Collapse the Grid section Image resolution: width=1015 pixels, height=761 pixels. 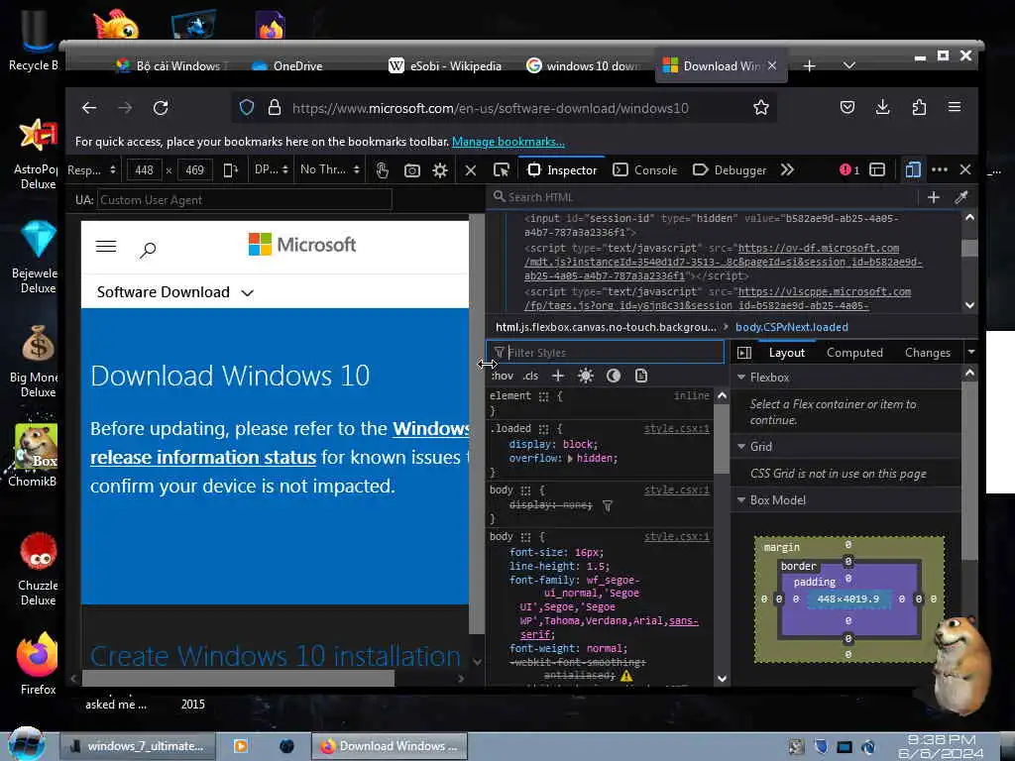pos(742,447)
